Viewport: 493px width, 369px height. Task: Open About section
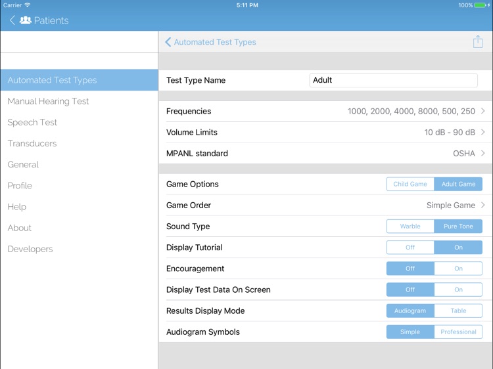(80, 228)
